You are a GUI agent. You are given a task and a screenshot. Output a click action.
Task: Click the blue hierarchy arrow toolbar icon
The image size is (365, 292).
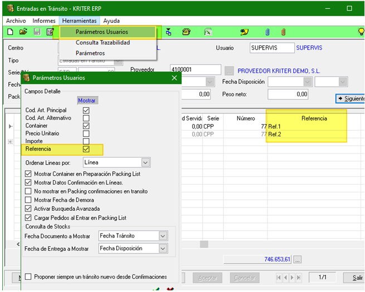[x=168, y=32]
